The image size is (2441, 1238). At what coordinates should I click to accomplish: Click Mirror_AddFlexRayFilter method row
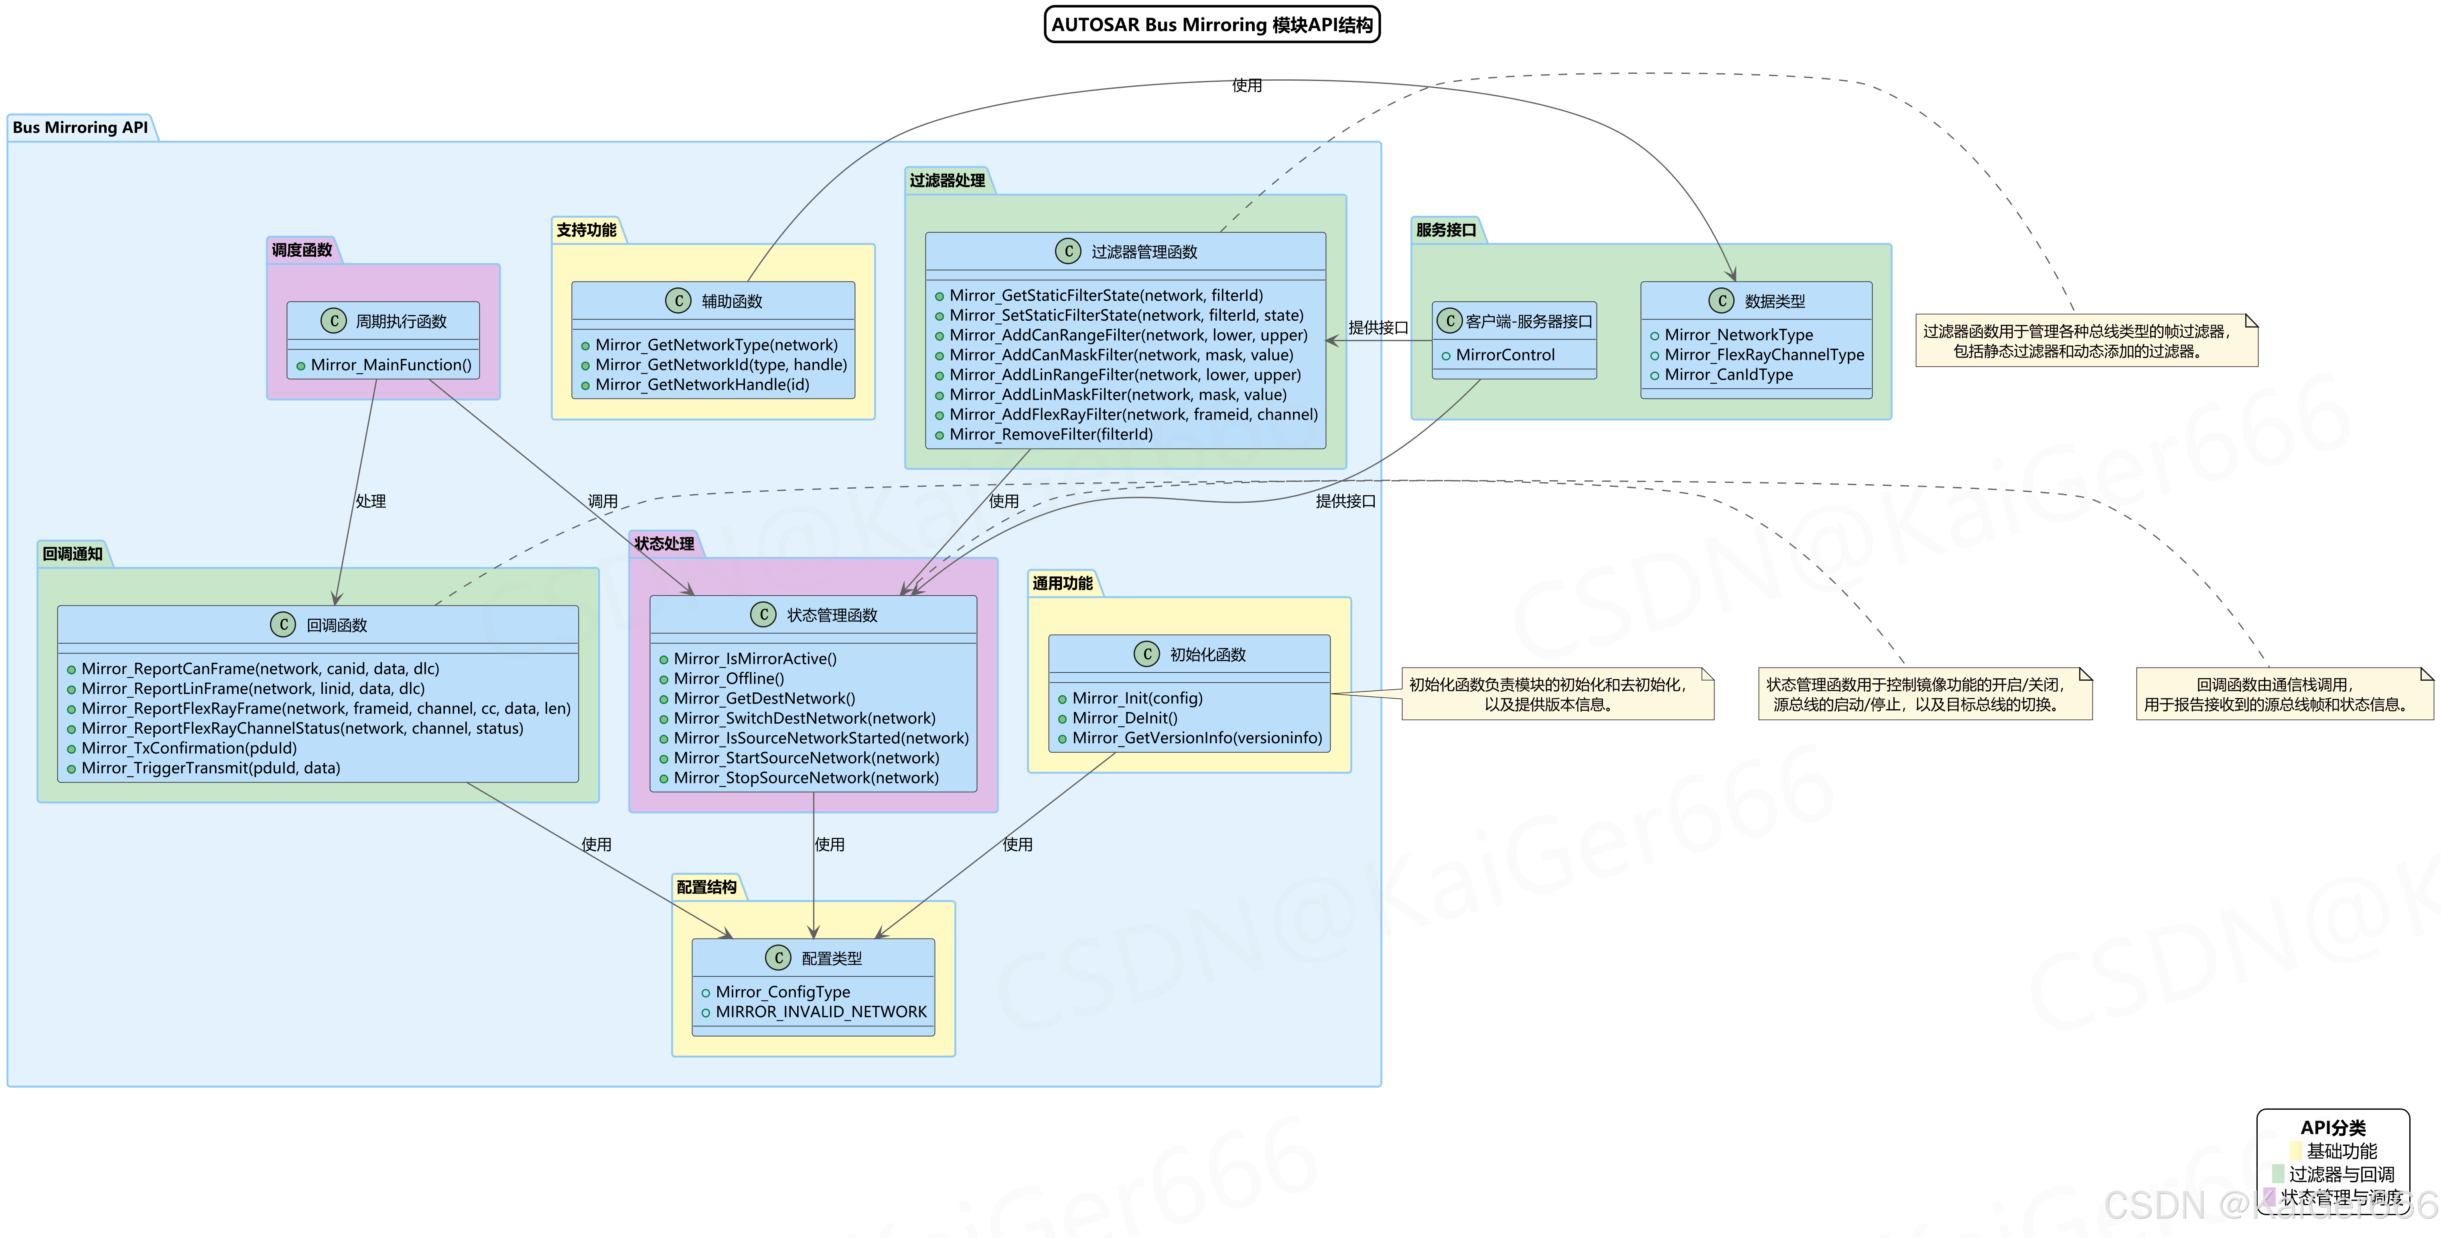click(x=1127, y=415)
